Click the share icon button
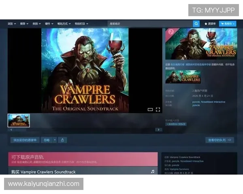This screenshot has width=243, height=194. pos(62,140)
